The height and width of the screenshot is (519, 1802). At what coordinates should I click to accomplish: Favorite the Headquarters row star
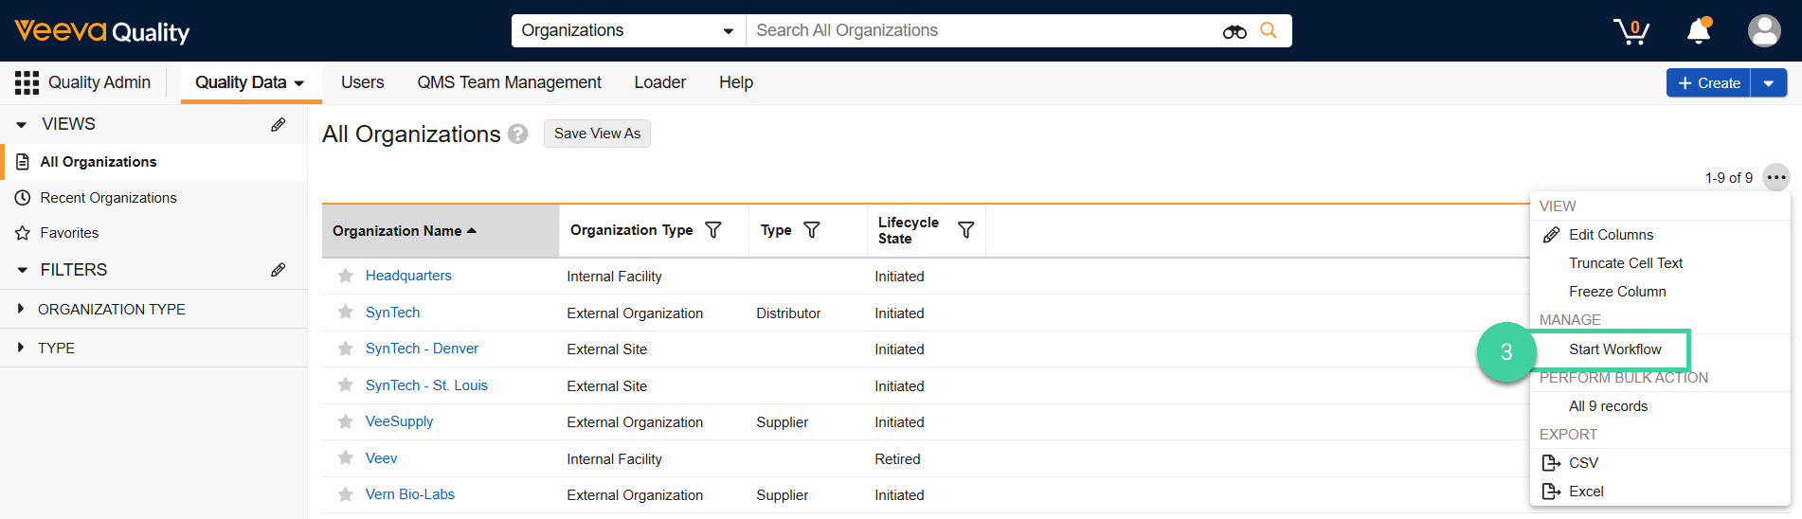pos(346,276)
